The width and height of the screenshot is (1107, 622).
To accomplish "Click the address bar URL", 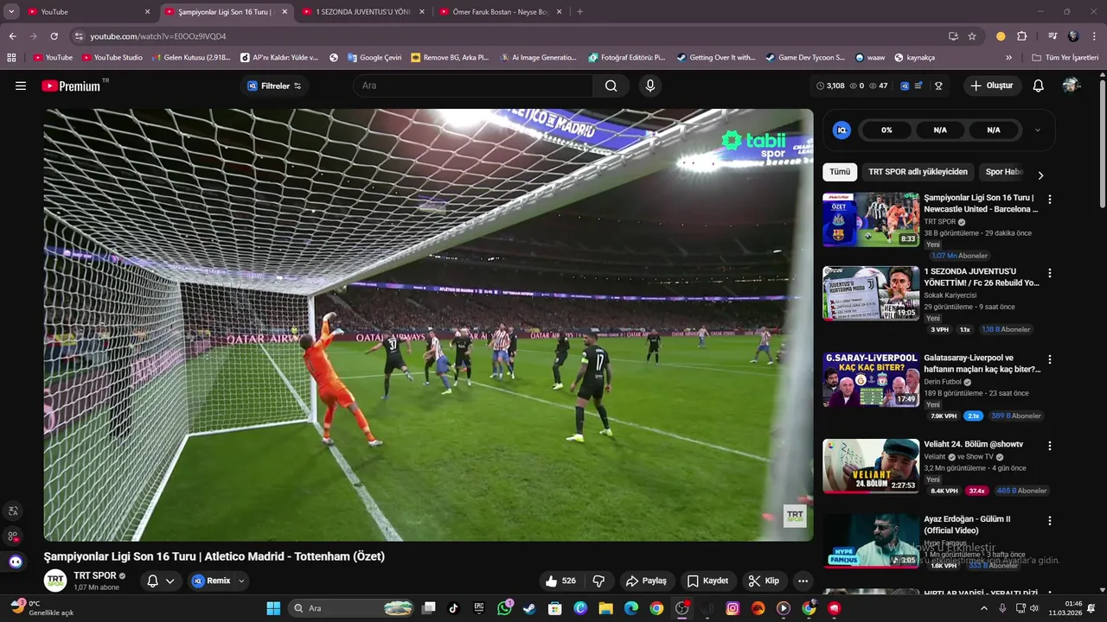I will coord(158,36).
